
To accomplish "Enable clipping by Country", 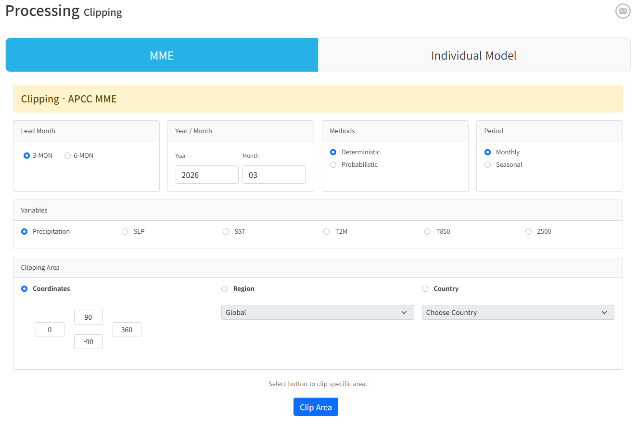I will click(x=425, y=289).
